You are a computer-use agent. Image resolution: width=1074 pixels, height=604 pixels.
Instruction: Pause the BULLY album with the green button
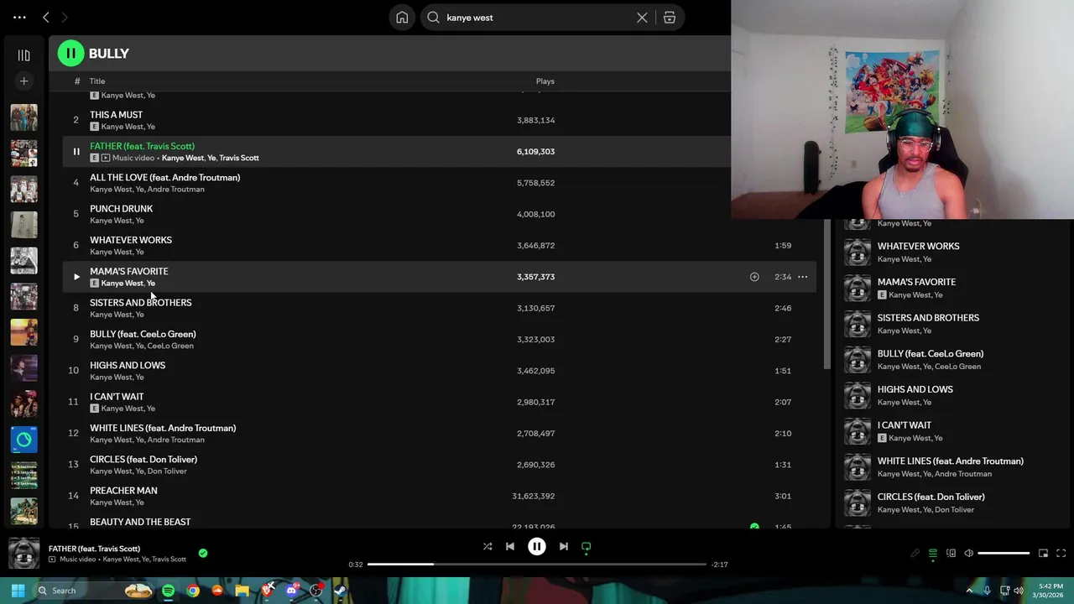[70, 54]
